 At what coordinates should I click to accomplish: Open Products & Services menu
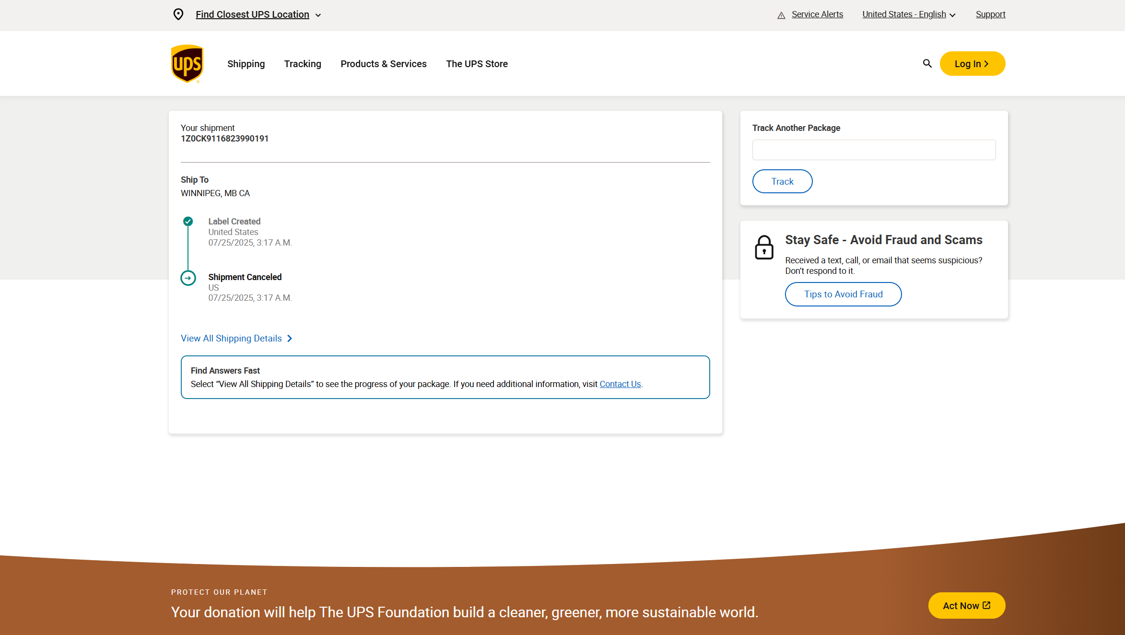(384, 64)
